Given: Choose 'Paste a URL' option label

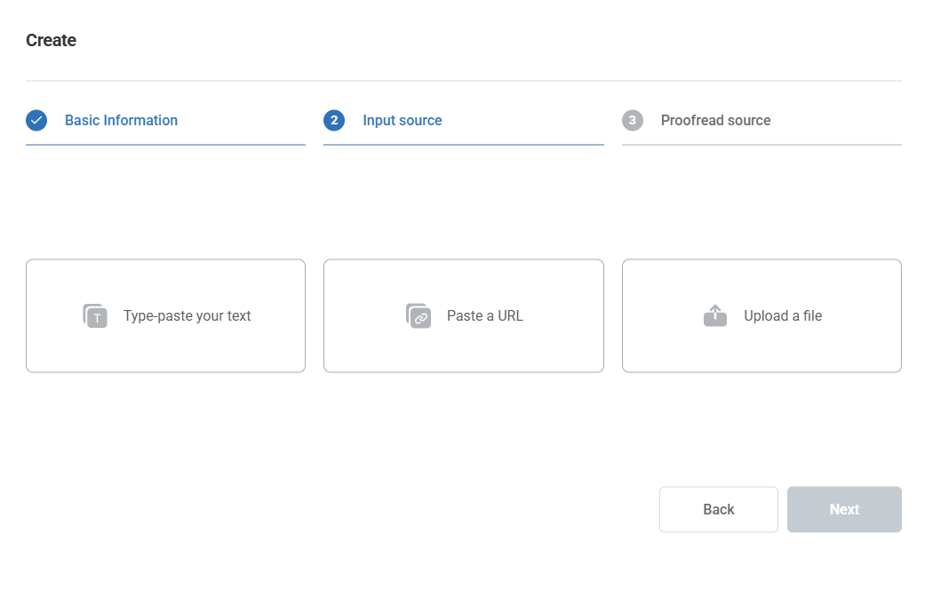Looking at the screenshot, I should tap(484, 315).
